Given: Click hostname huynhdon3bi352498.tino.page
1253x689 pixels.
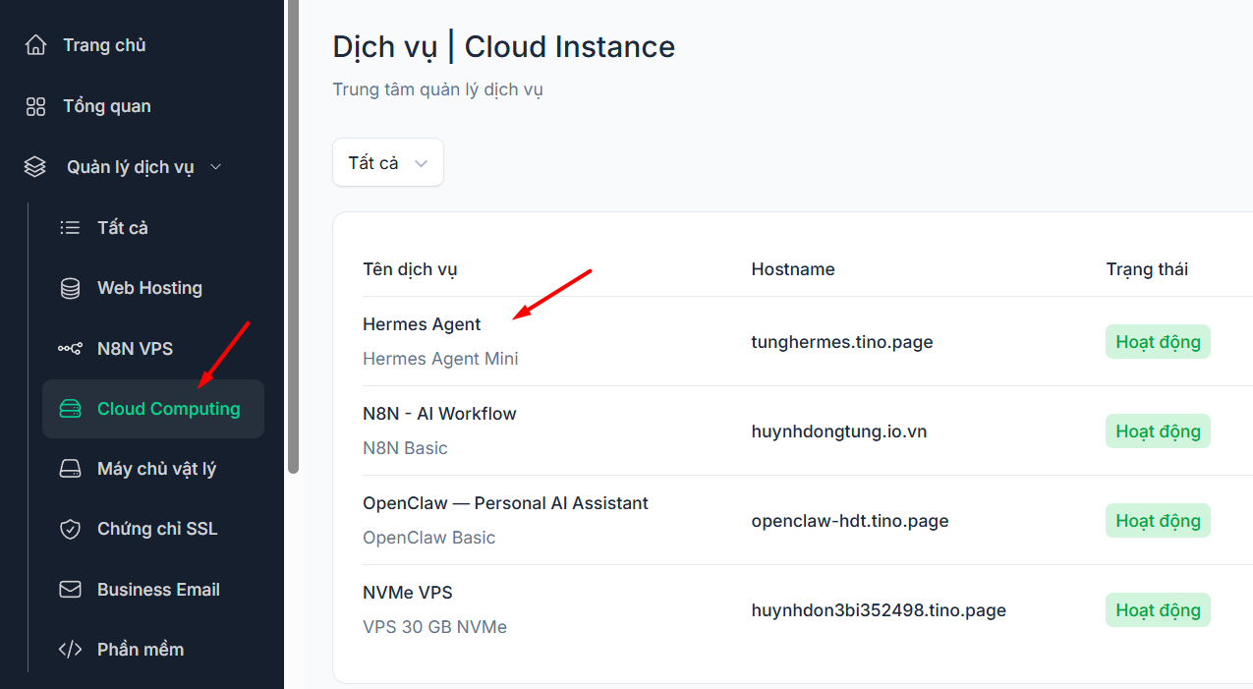Looking at the screenshot, I should (879, 610).
